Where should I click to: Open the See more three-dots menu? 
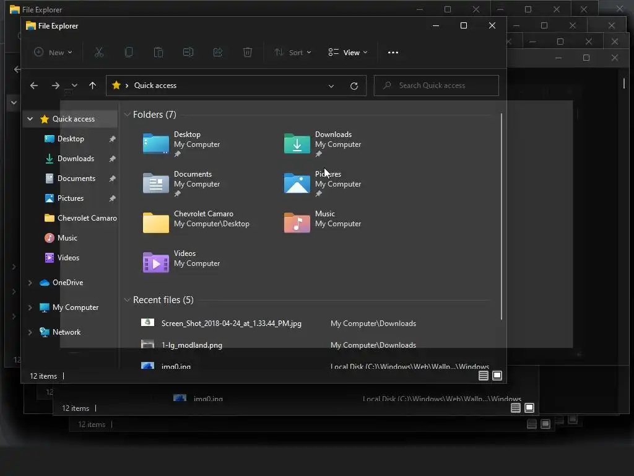click(393, 52)
